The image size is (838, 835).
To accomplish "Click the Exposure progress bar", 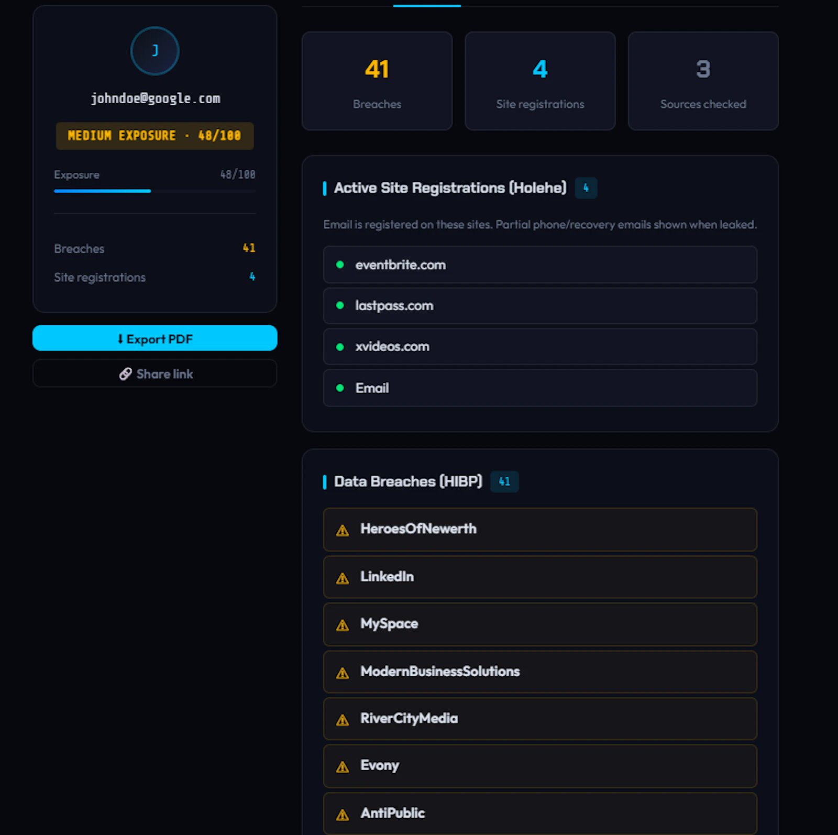I will [x=155, y=191].
